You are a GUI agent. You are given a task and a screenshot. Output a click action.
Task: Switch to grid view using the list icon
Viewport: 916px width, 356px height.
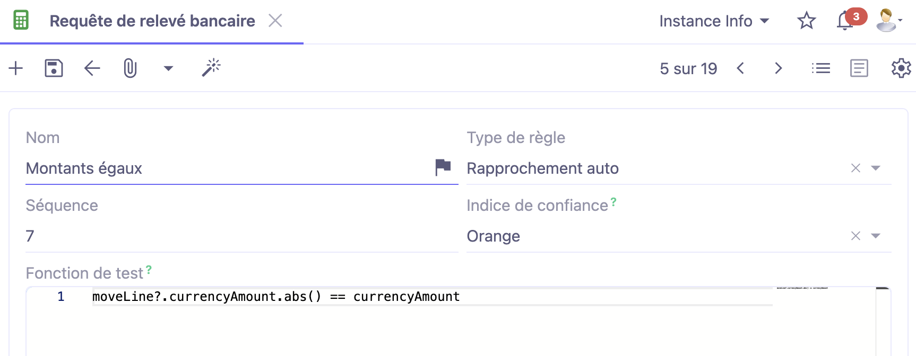820,68
